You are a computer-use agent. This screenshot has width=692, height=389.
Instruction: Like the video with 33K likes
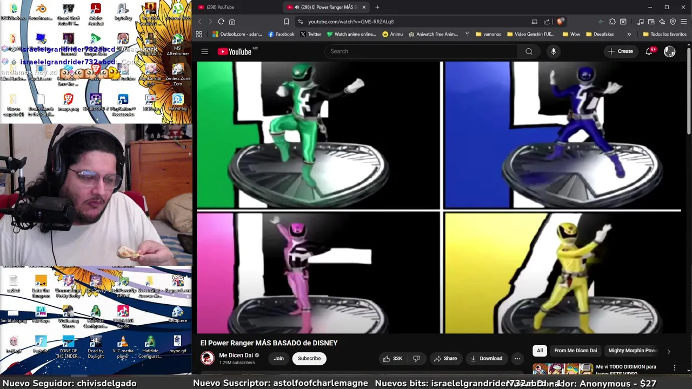pyautogui.click(x=392, y=358)
